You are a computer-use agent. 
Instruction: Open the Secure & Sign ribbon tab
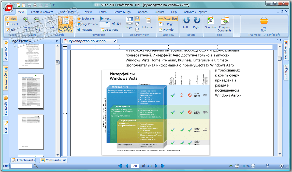click(122, 12)
